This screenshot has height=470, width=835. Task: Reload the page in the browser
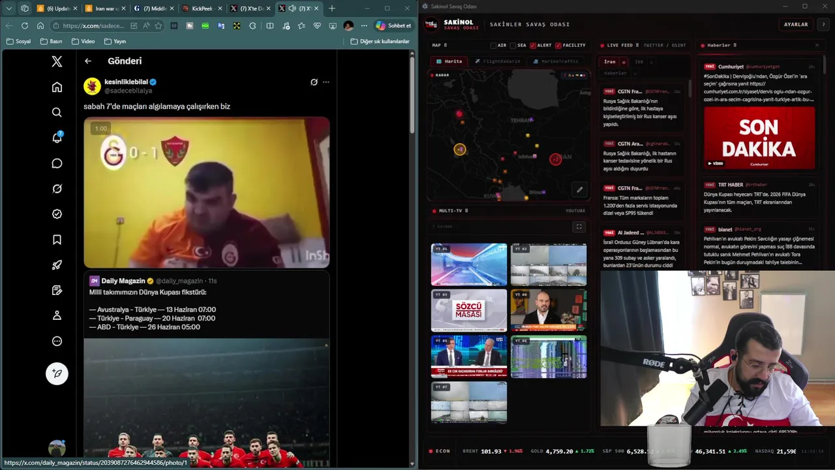click(x=25, y=25)
